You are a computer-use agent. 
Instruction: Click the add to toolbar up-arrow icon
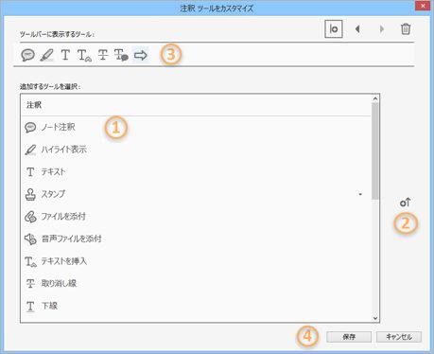(405, 203)
